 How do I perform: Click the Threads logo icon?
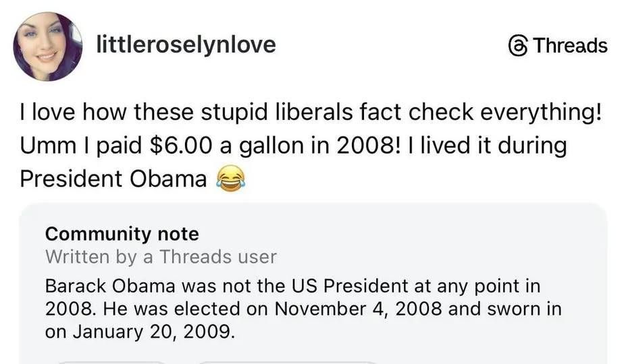pos(517,45)
